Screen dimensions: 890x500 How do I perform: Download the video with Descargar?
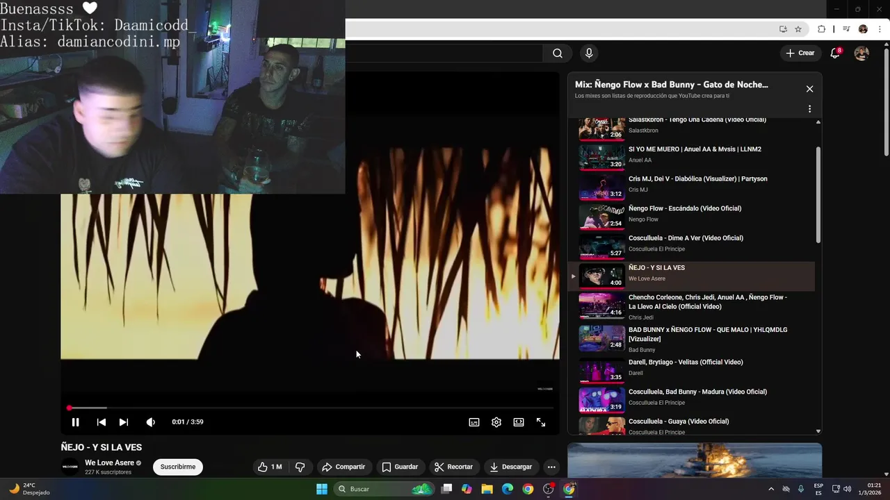[511, 467]
